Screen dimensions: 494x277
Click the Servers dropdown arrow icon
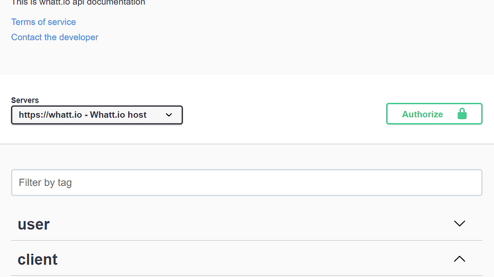(169, 115)
